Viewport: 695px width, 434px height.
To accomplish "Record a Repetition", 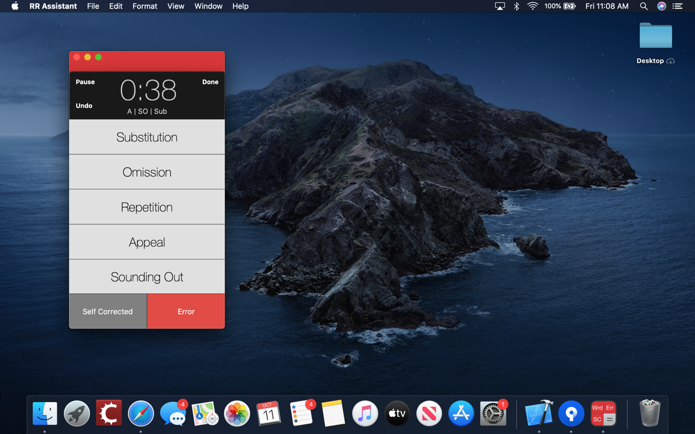I will click(147, 207).
